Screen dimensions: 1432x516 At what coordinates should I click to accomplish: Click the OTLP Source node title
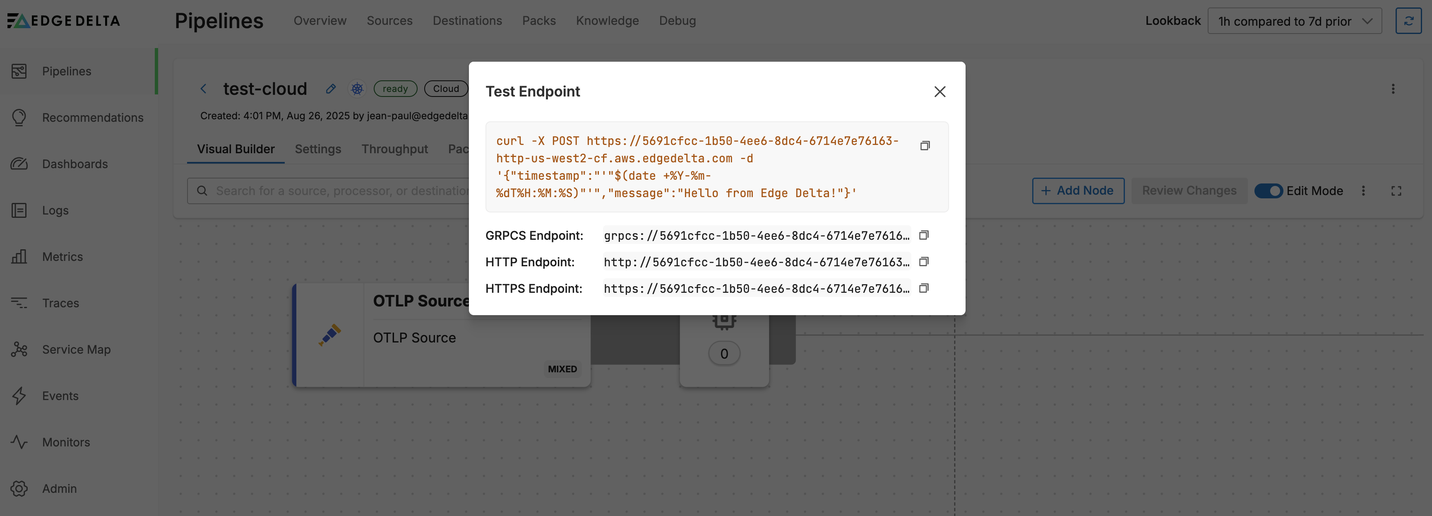coord(421,301)
